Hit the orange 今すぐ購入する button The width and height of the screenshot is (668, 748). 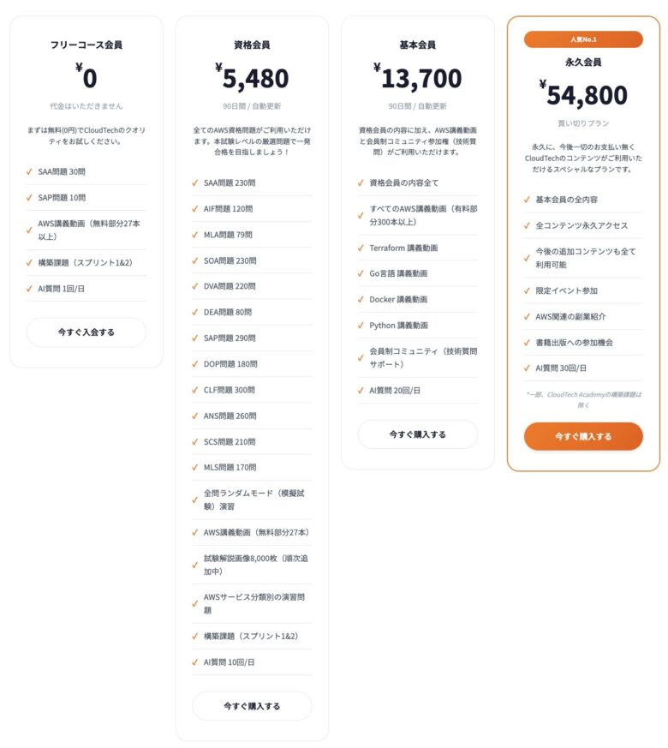pos(583,436)
